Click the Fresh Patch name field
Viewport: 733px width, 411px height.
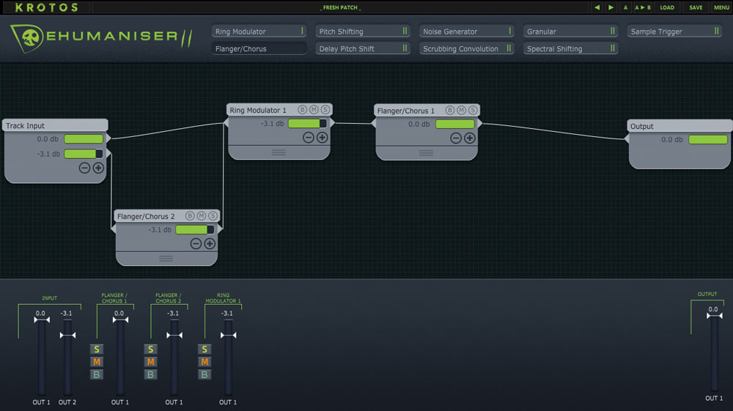(342, 7)
